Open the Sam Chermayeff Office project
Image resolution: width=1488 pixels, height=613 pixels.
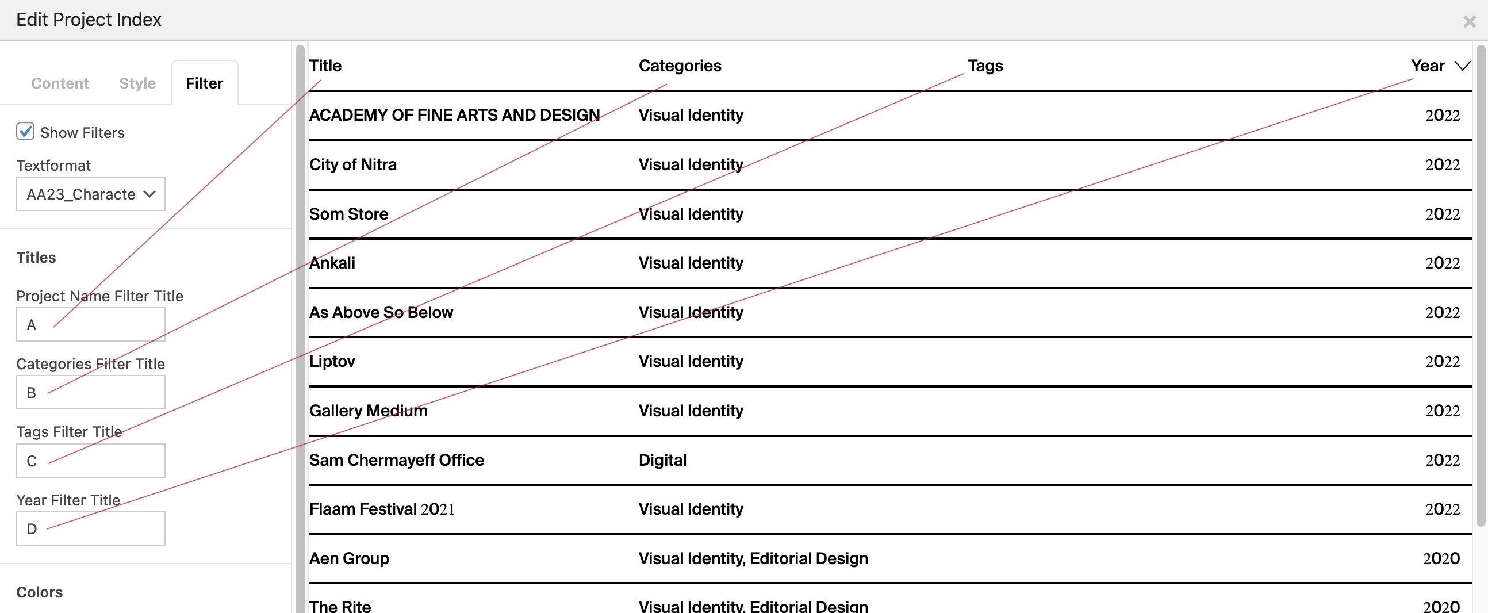click(x=396, y=460)
